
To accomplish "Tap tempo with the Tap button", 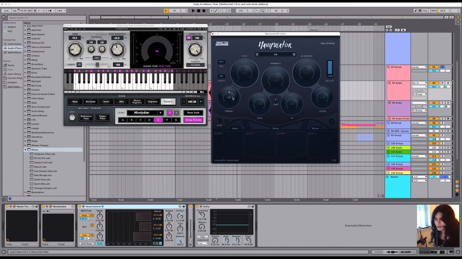I will pyautogui.click(x=14, y=11).
